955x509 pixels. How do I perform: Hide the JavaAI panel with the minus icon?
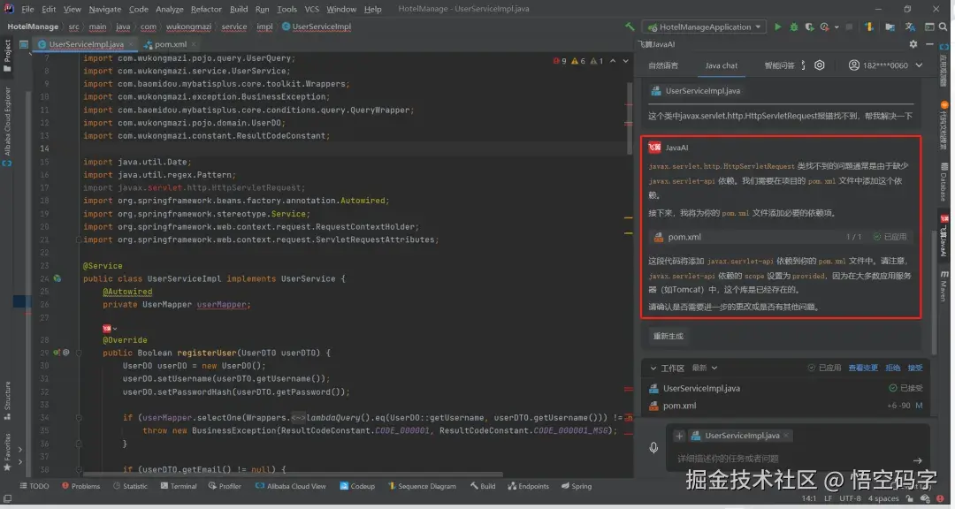pos(929,44)
